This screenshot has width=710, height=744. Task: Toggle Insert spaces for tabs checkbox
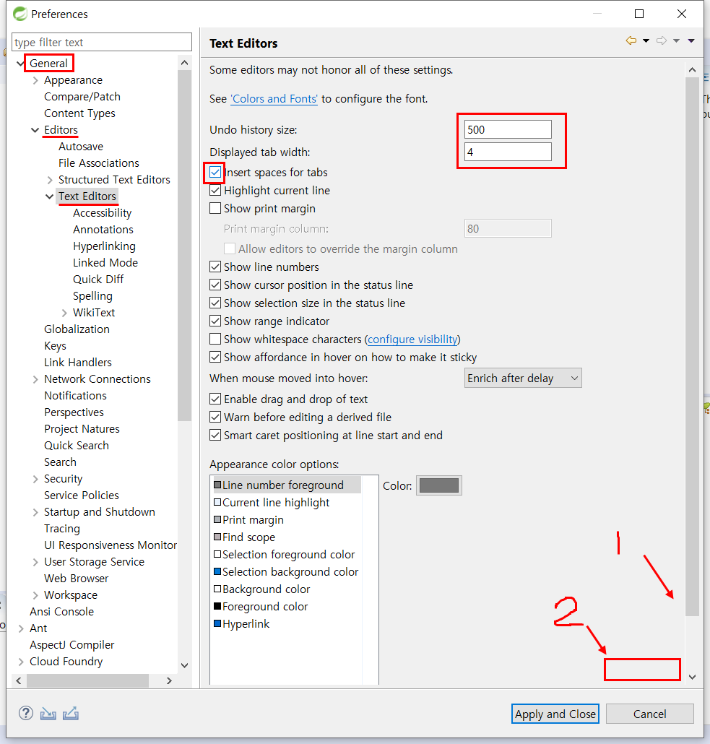coord(215,172)
